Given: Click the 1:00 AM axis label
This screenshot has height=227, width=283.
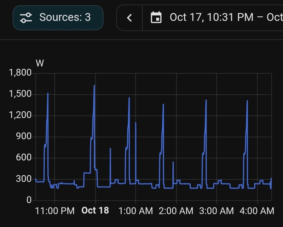Looking at the screenshot, I should (x=136, y=211).
